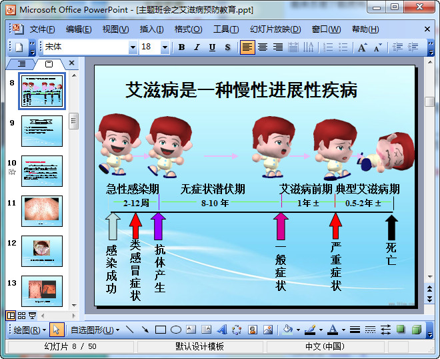
Task: Select slide 10 thumbnail
Action: coord(42,171)
